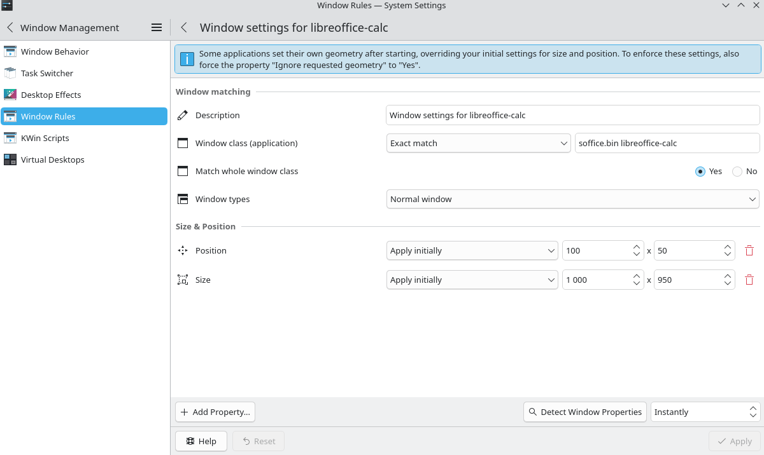Click Detect Window Properties button
This screenshot has width=764, height=455.
click(584, 412)
